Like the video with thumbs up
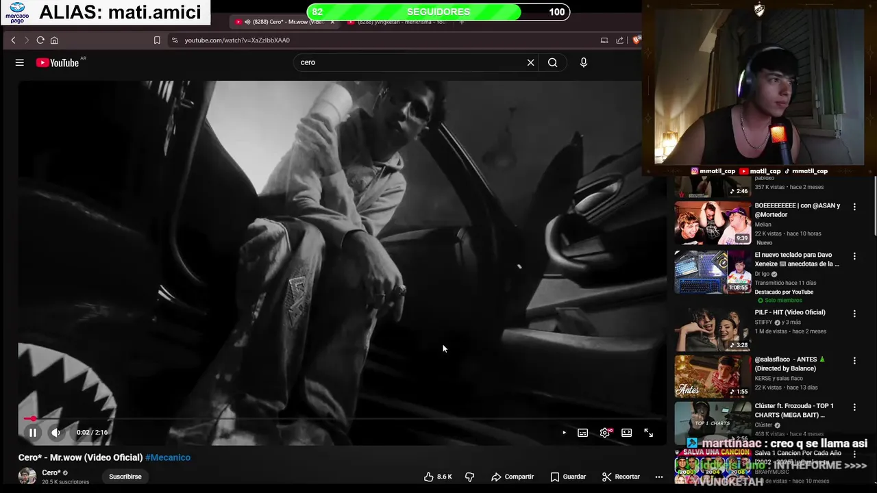The image size is (877, 493). coord(438,477)
